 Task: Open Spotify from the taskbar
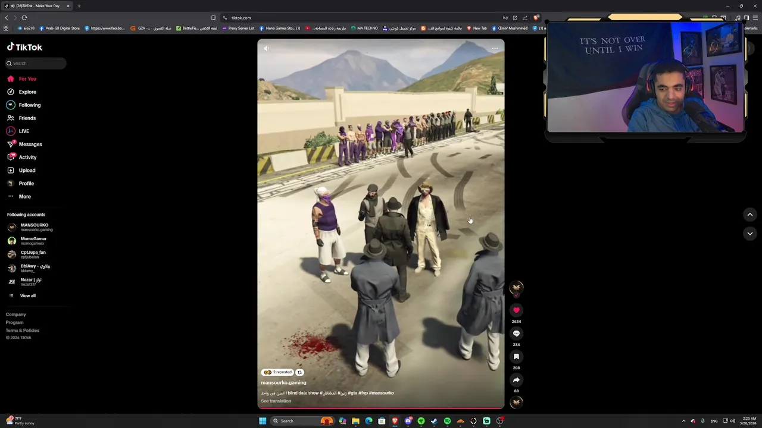pyautogui.click(x=447, y=421)
